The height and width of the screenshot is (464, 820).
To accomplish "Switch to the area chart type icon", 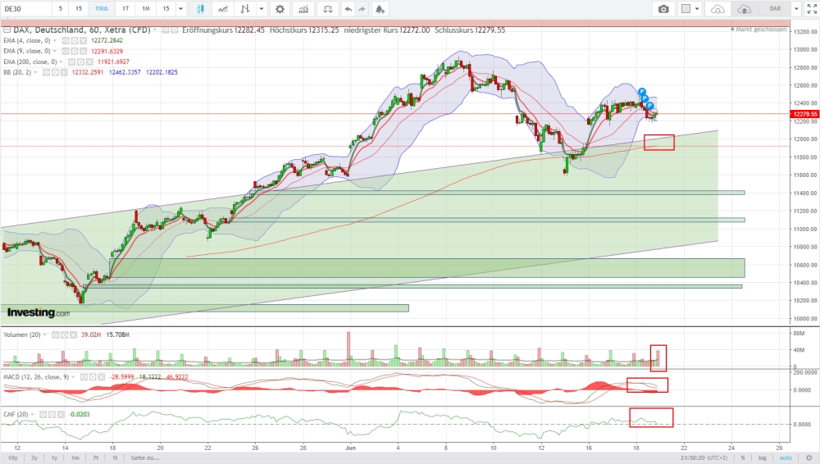I will click(x=223, y=9).
